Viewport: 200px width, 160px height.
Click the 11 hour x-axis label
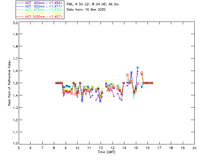89,148
